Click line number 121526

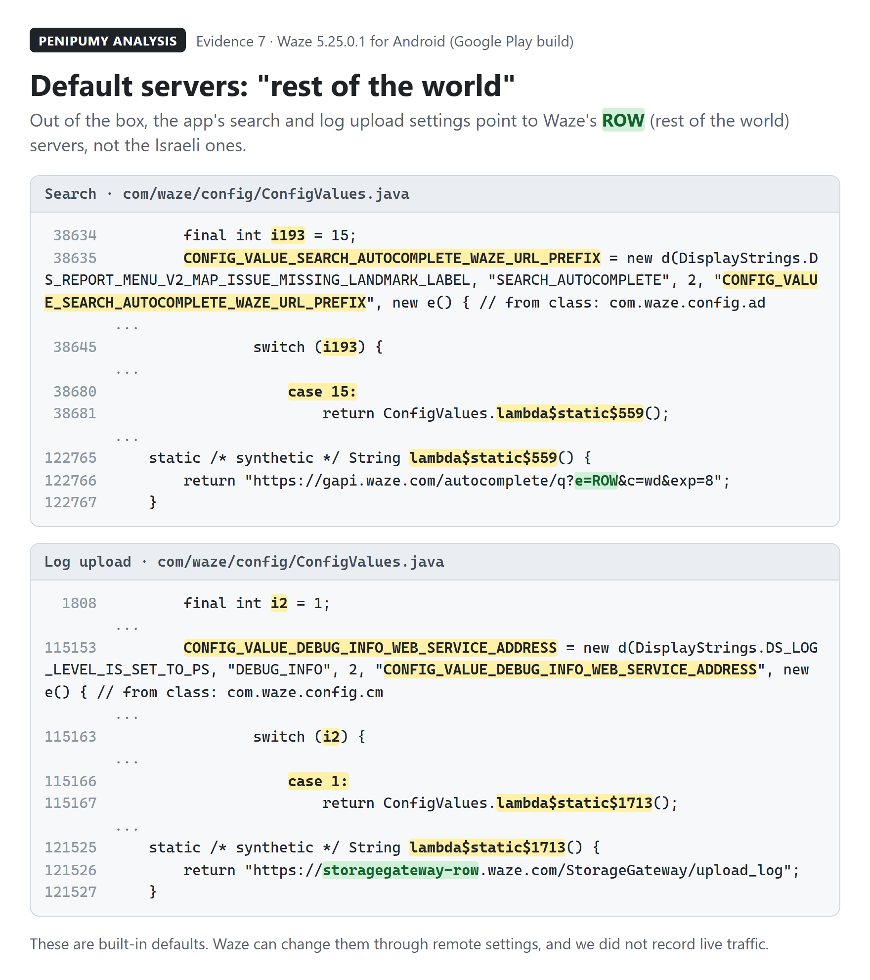[x=71, y=870]
